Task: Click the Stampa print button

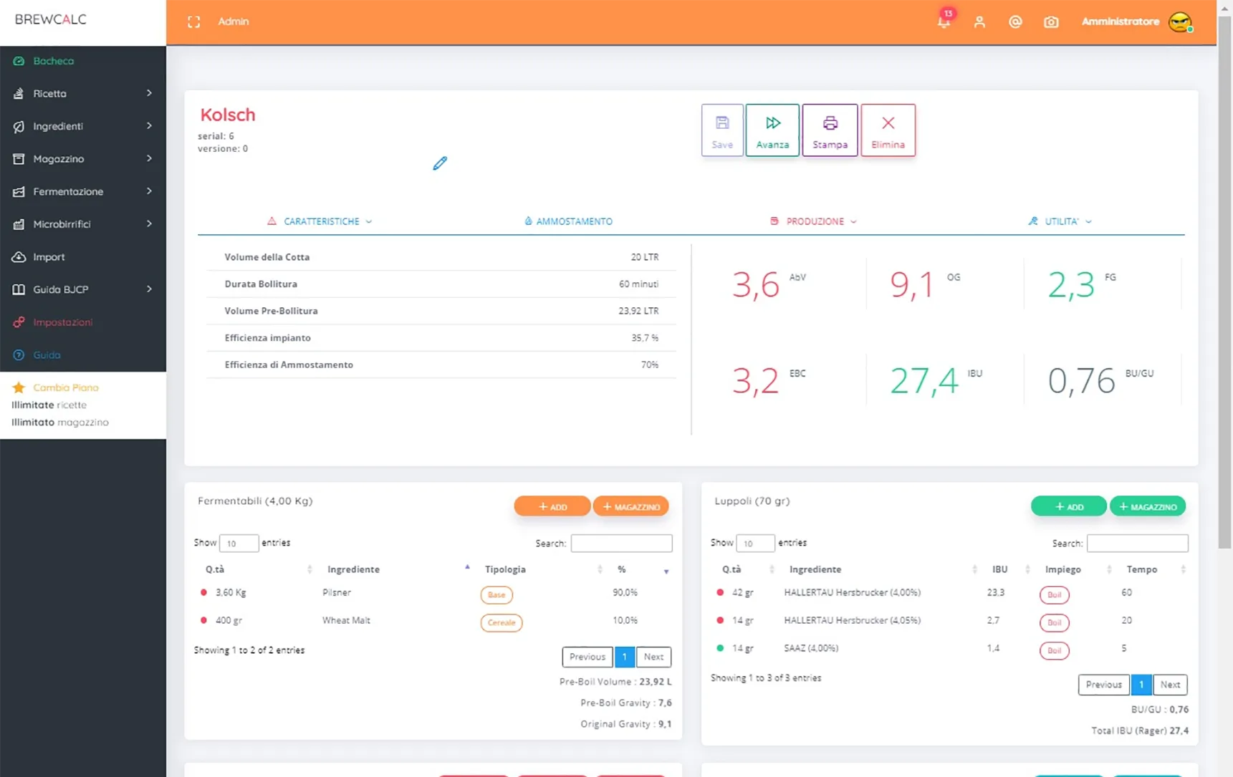Action: tap(830, 130)
